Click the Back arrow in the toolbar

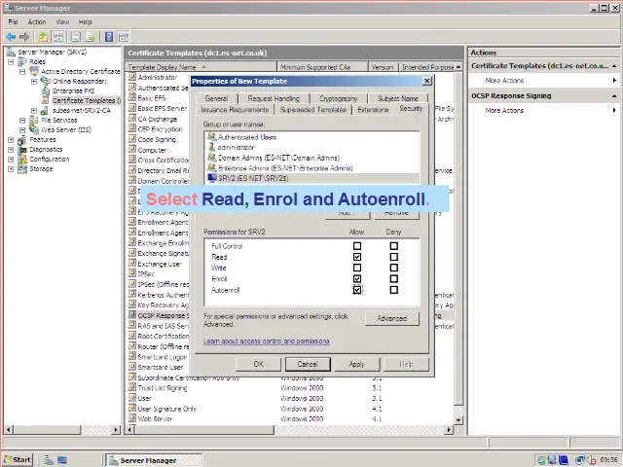click(11, 37)
